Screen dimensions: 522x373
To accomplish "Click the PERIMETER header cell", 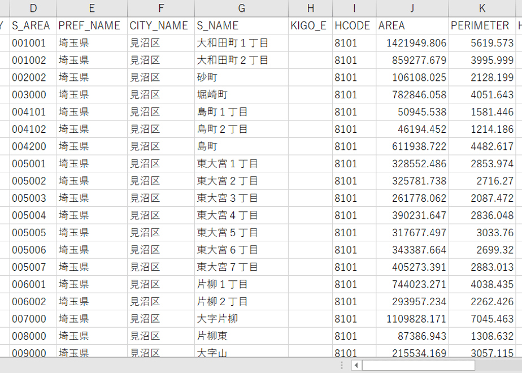I will pyautogui.click(x=482, y=25).
